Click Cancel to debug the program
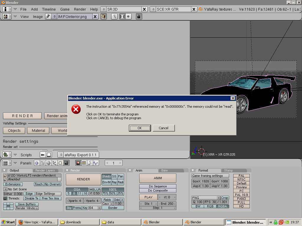This screenshot has height=226, width=302. click(x=163, y=128)
